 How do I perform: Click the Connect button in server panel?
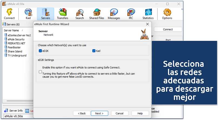point(168,29)
